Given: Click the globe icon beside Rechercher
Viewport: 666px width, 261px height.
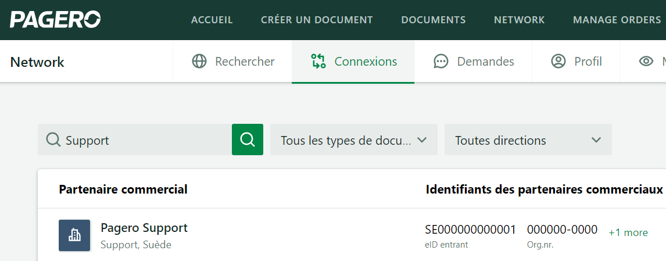Looking at the screenshot, I should pyautogui.click(x=199, y=61).
